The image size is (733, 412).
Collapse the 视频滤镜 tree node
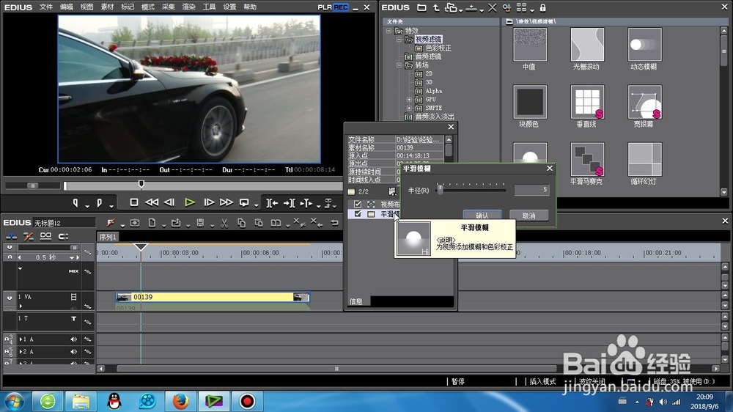coord(399,40)
